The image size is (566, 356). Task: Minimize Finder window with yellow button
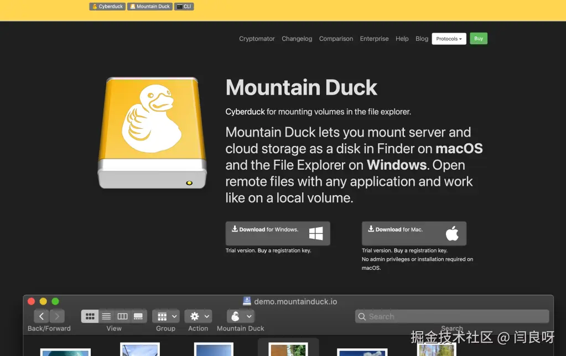43,301
